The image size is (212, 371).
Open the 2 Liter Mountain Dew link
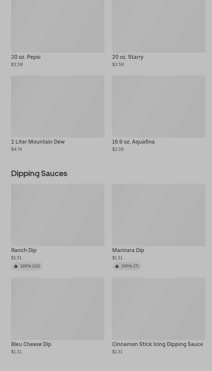[x=38, y=142]
